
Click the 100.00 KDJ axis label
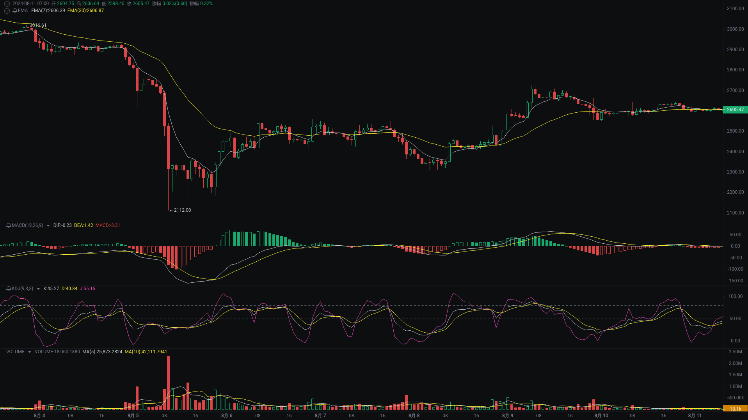(x=735, y=296)
